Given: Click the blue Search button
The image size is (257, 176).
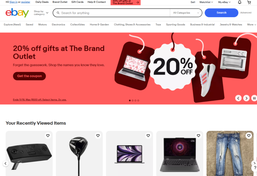Looking at the screenshot, I should pos(221,13).
